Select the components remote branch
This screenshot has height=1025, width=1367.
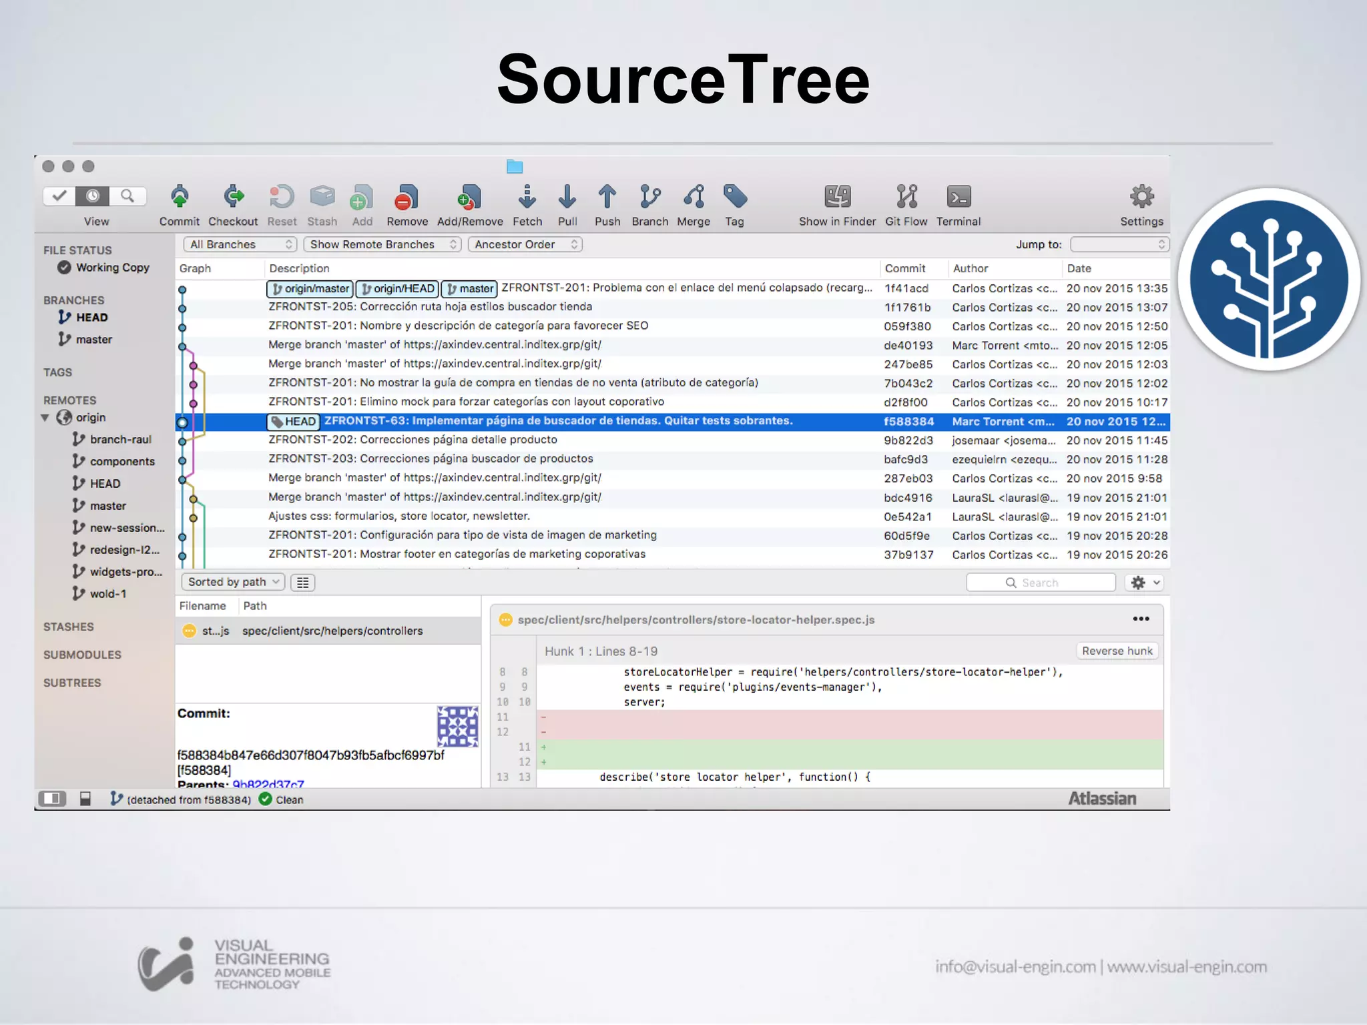[x=122, y=462]
